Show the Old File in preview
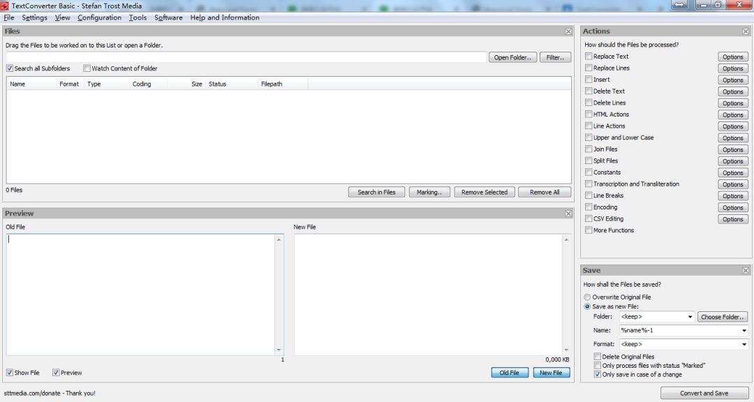Image resolution: width=754 pixels, height=402 pixels. tap(509, 373)
